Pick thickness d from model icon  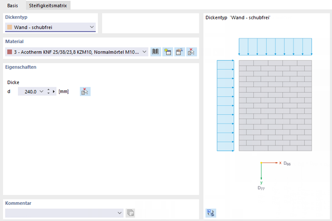click(x=85, y=92)
